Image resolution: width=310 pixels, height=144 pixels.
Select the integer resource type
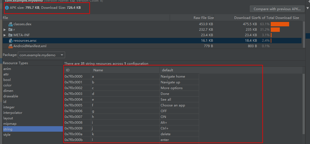(9, 107)
